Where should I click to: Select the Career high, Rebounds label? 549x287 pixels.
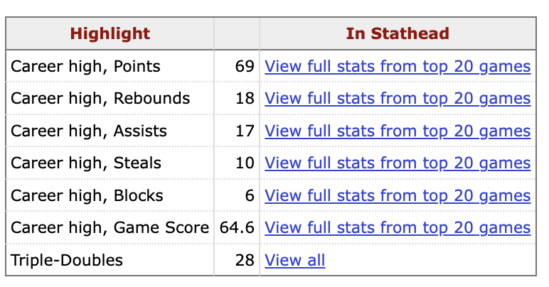point(100,99)
